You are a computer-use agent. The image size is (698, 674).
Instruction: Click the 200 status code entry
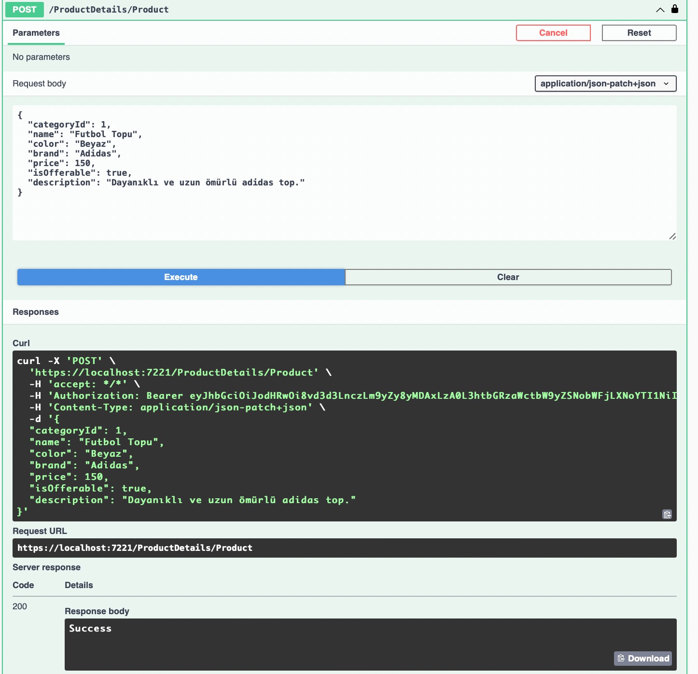(20, 606)
